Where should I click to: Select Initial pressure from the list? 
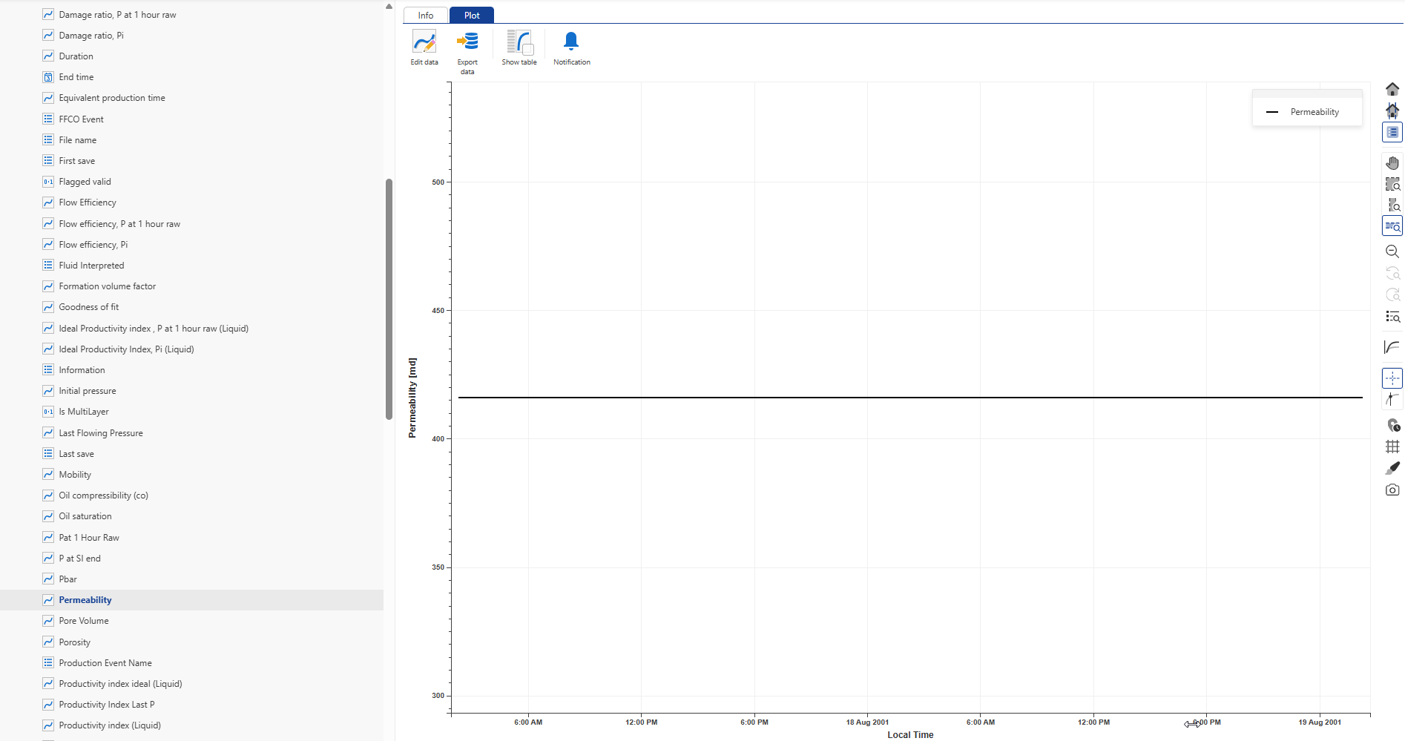pyautogui.click(x=88, y=391)
